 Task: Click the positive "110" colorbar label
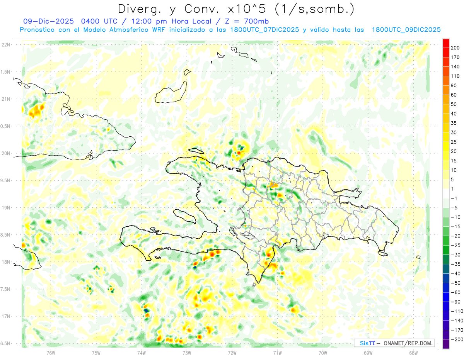(x=455, y=76)
